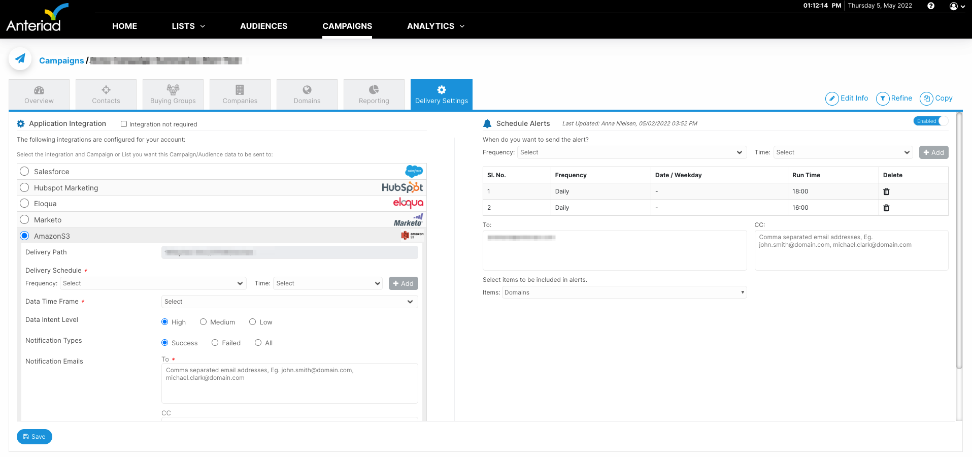The image size is (972, 457).
Task: Expand the ANALYTICS nav menu
Action: [x=435, y=26]
